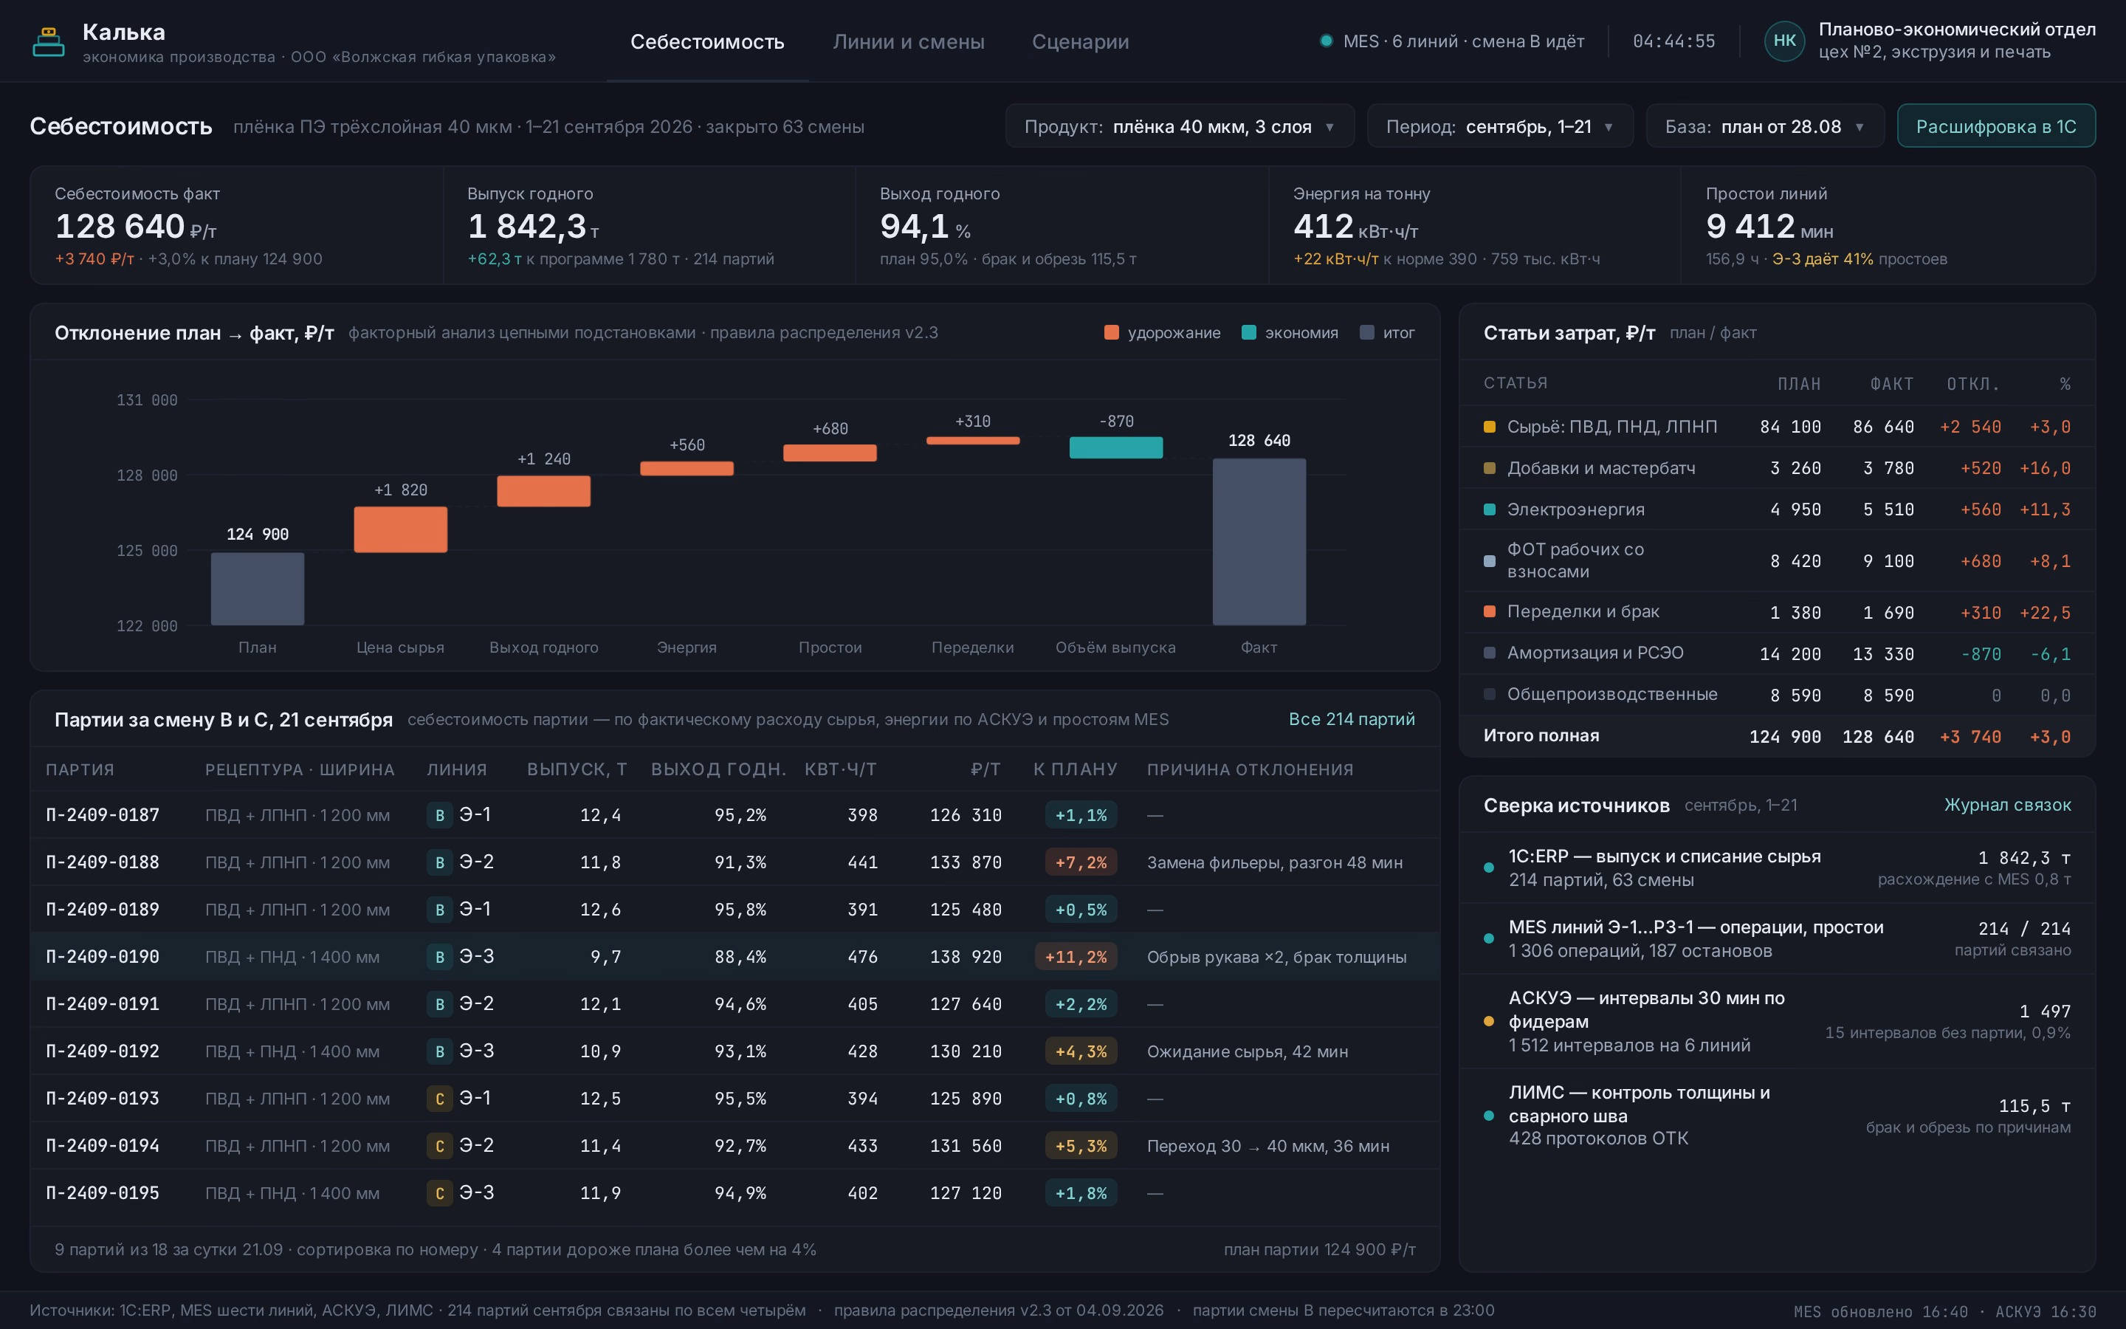
Task: Click the yellow status dot beside АСКУЭ source
Action: (1489, 1021)
